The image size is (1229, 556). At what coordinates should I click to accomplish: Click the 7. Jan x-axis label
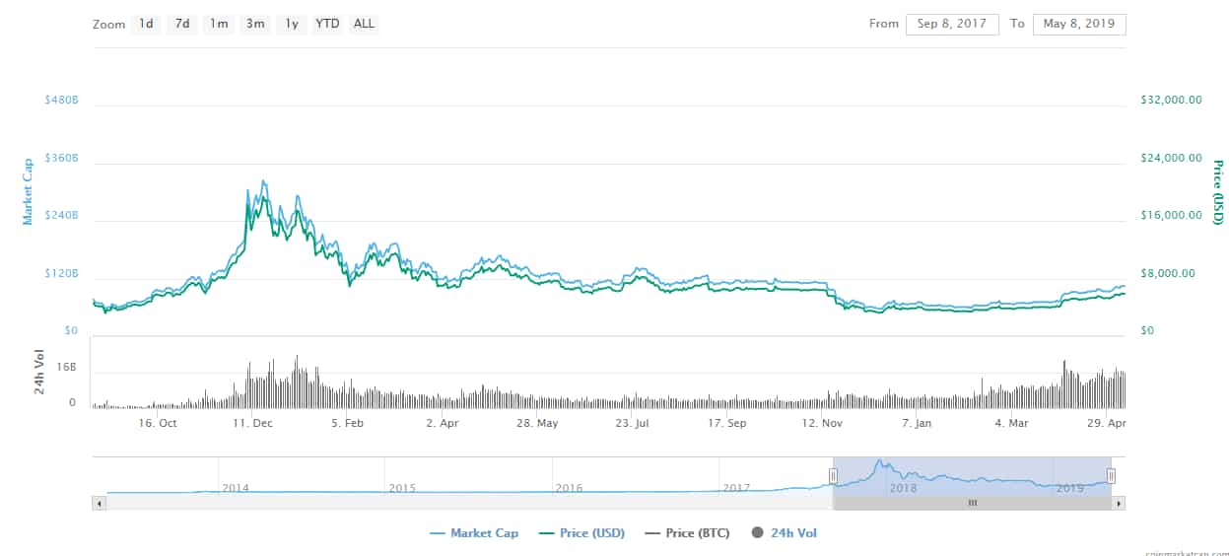coord(917,423)
